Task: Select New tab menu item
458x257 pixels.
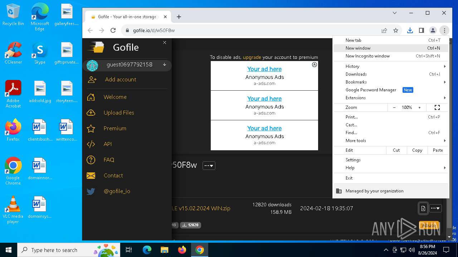Action: pos(391,40)
